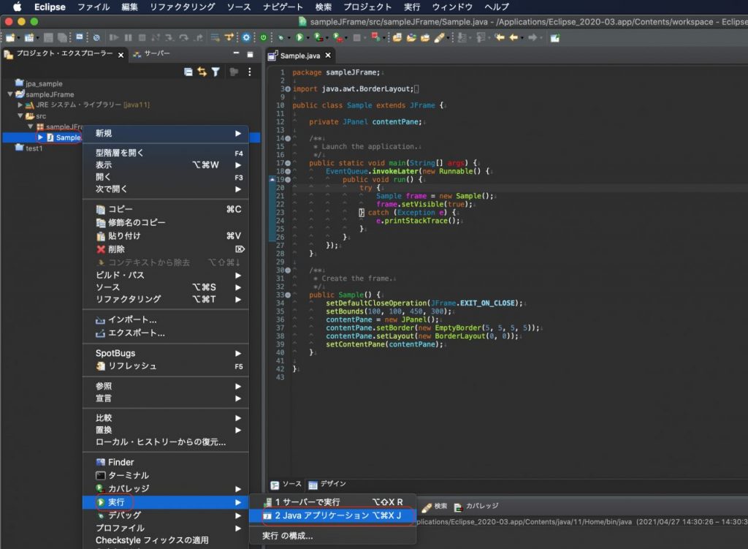
Task: Click the blue gear icon in toolbar
Action: (x=246, y=37)
